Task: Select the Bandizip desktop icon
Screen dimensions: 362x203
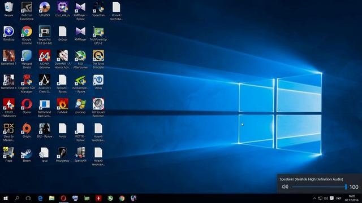Action: tap(9, 33)
